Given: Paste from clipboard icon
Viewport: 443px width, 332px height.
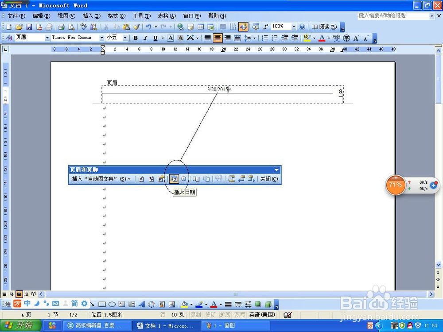Looking at the screenshot, I should click(126, 27).
